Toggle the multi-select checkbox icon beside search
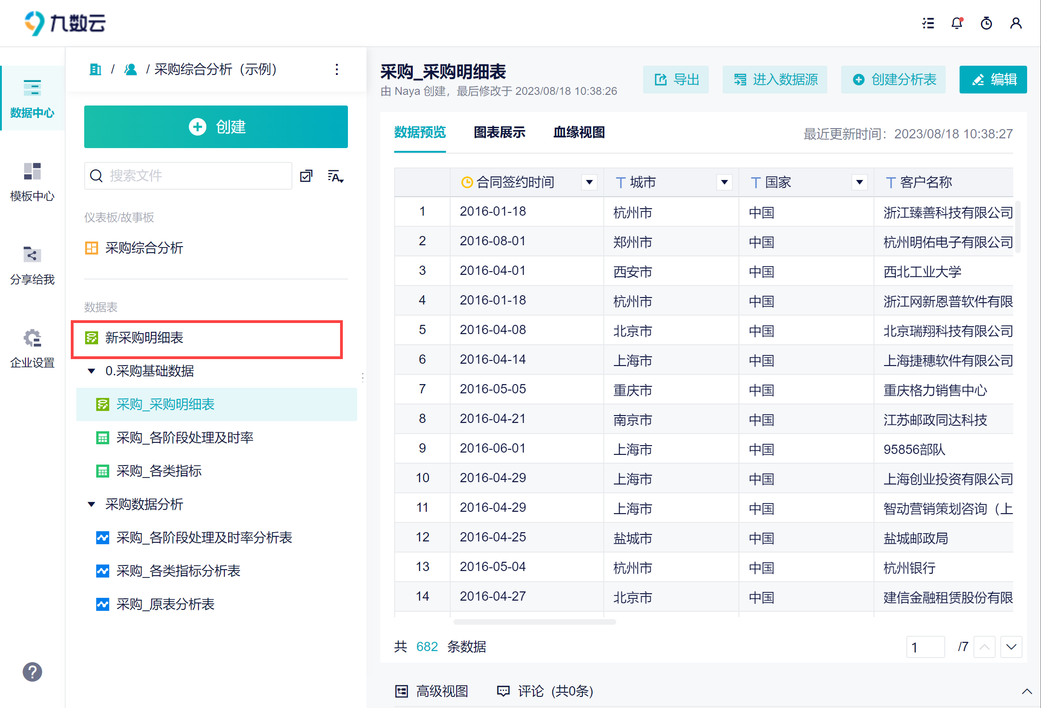 [x=306, y=176]
